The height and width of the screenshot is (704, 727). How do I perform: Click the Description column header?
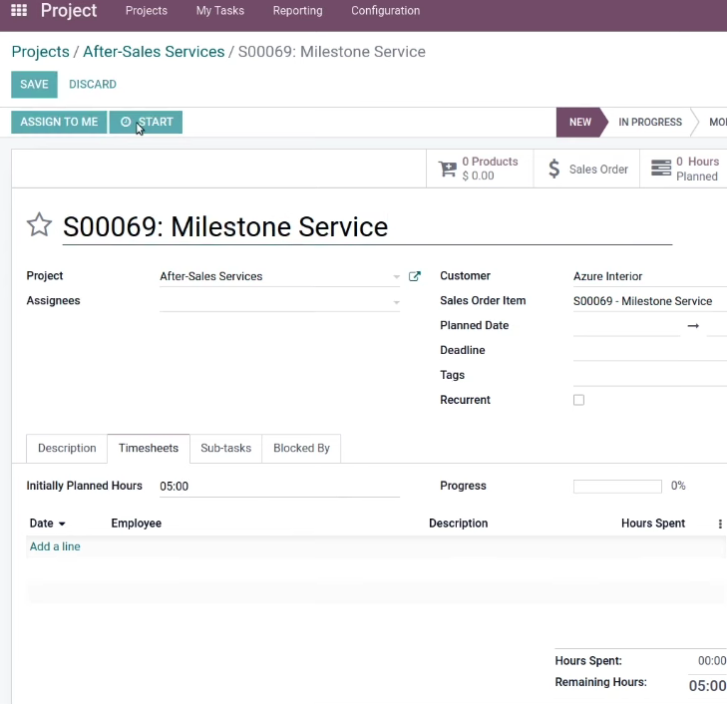tap(458, 524)
